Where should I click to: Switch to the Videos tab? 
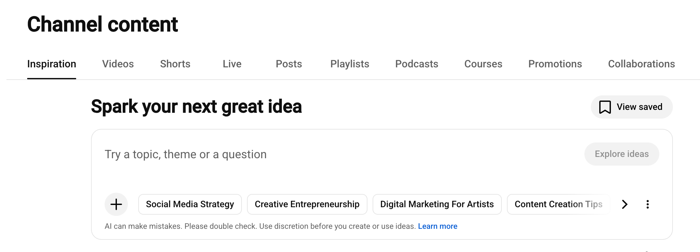click(x=118, y=64)
